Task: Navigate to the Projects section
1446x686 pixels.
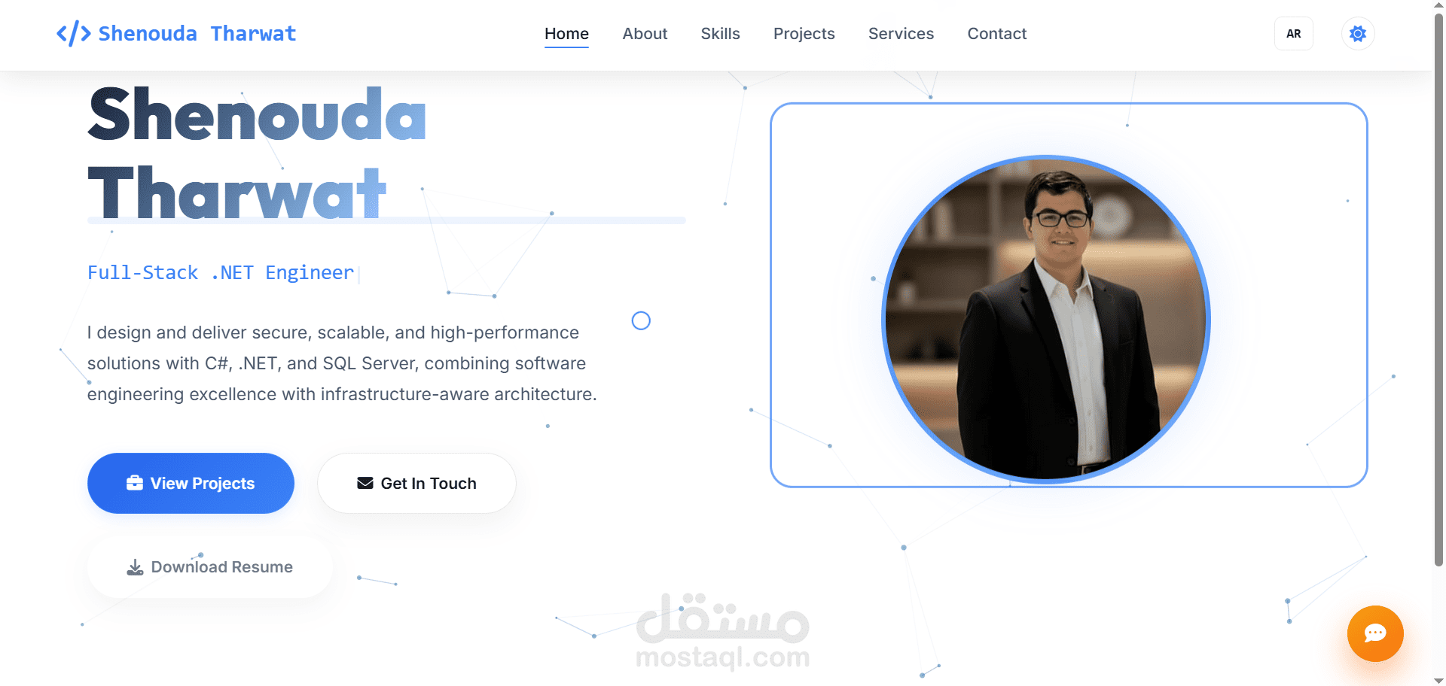Action: tap(804, 34)
